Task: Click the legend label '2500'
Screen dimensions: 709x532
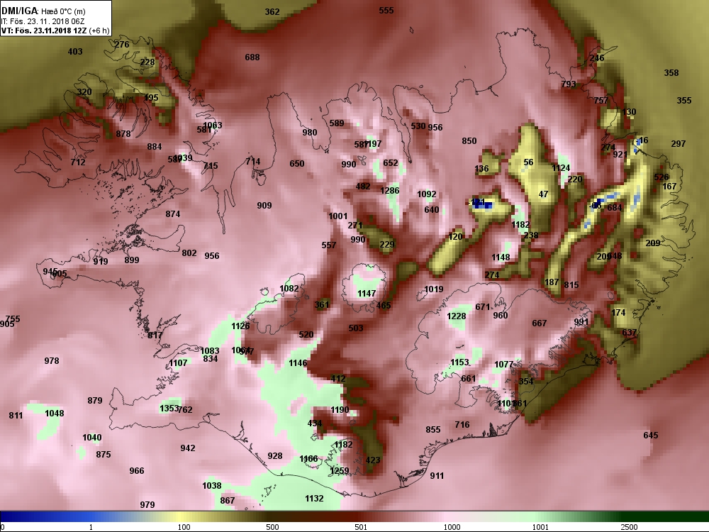Action: point(629,527)
